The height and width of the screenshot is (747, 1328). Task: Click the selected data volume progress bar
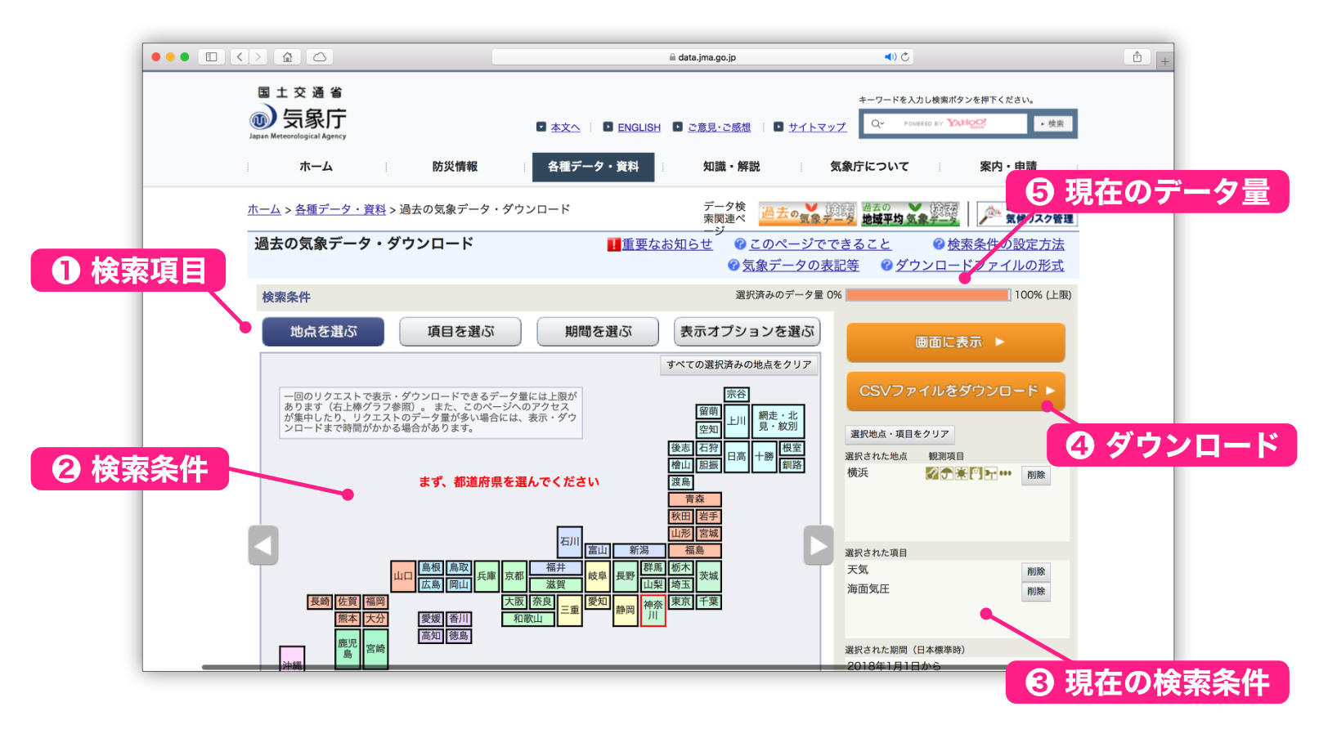[x=928, y=295]
